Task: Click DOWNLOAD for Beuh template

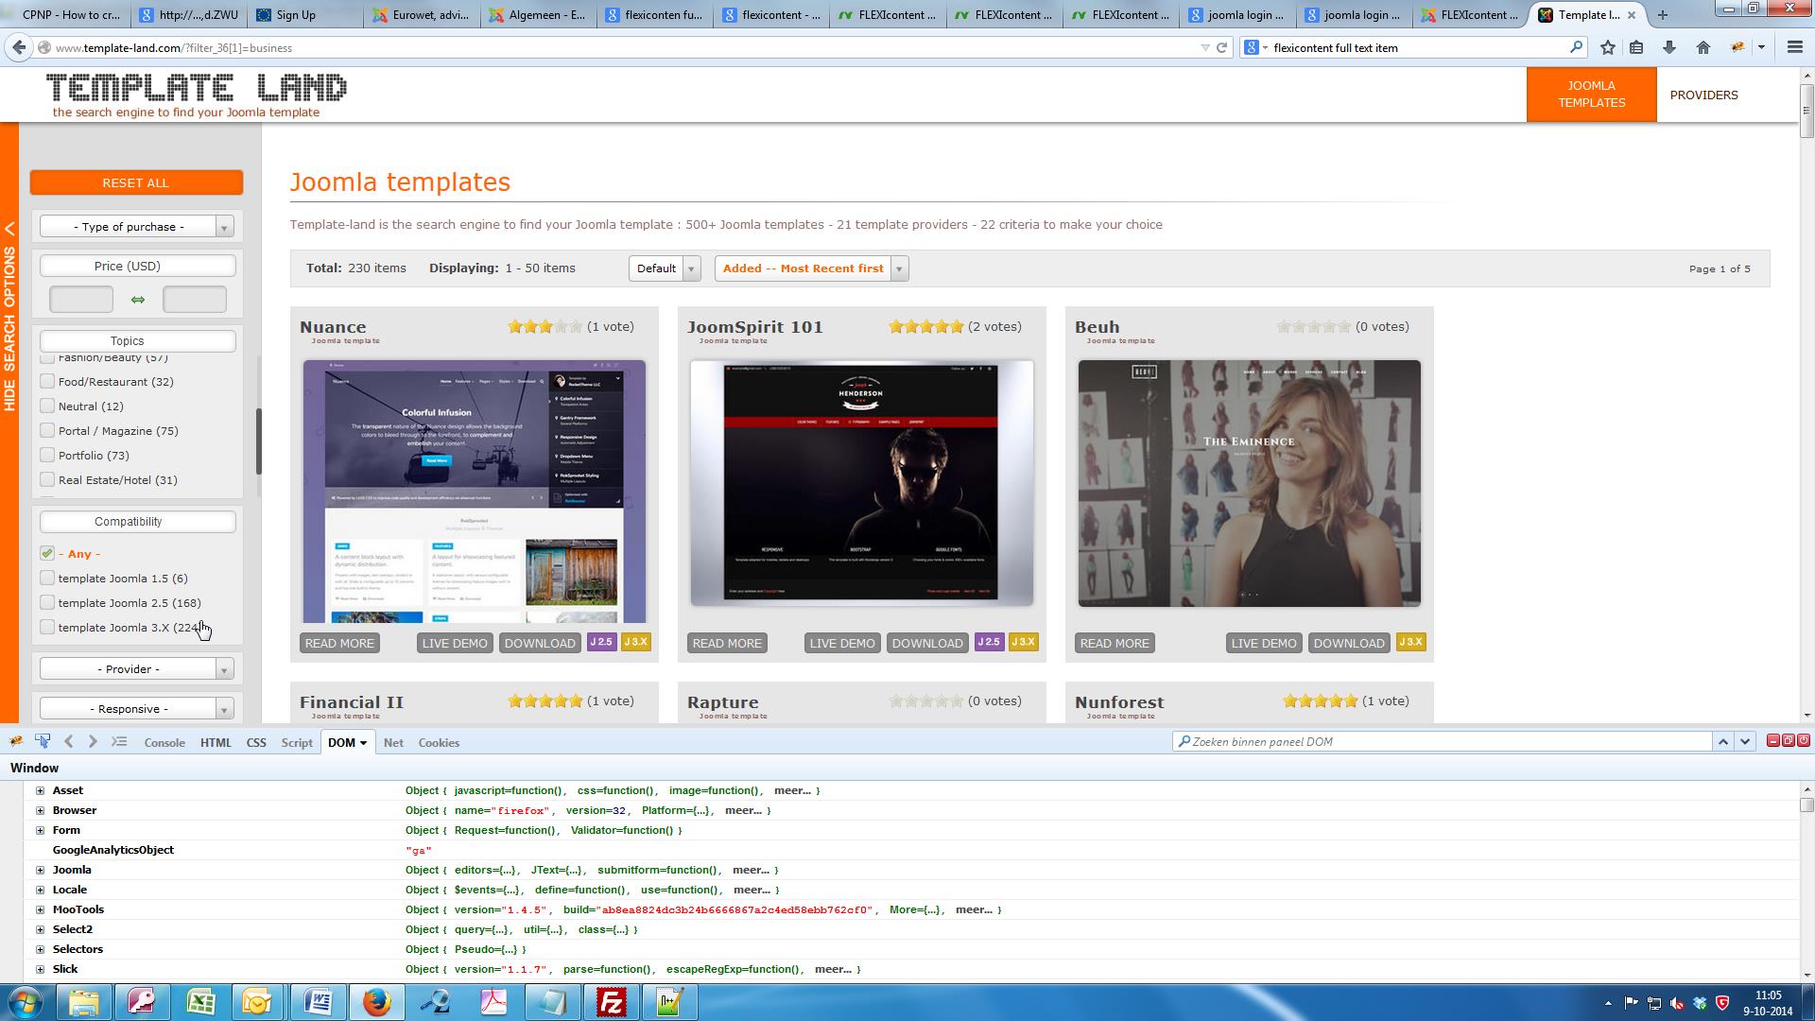Action: [x=1349, y=643]
